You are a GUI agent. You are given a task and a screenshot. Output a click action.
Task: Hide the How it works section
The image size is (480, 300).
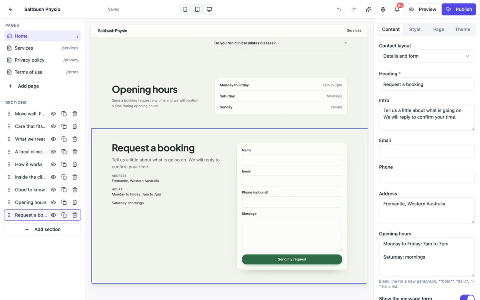53,164
